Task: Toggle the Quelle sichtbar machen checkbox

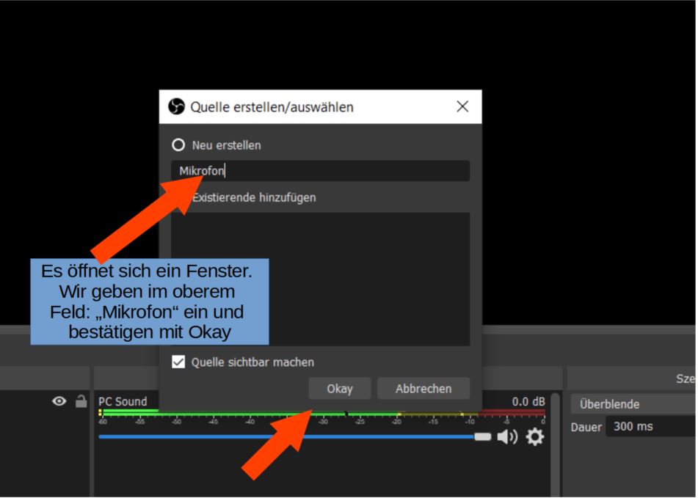Action: [178, 362]
